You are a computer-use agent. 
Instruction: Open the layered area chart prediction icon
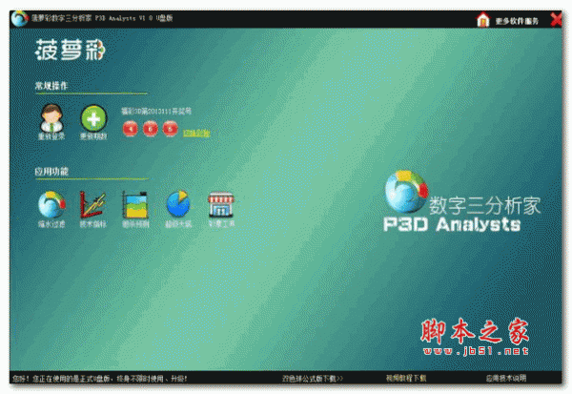tap(135, 205)
